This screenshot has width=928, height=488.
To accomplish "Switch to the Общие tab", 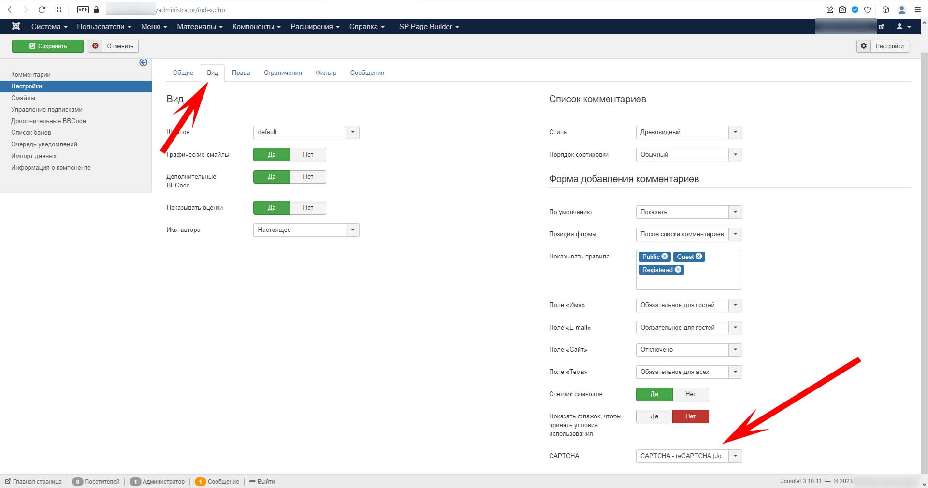I will point(183,73).
